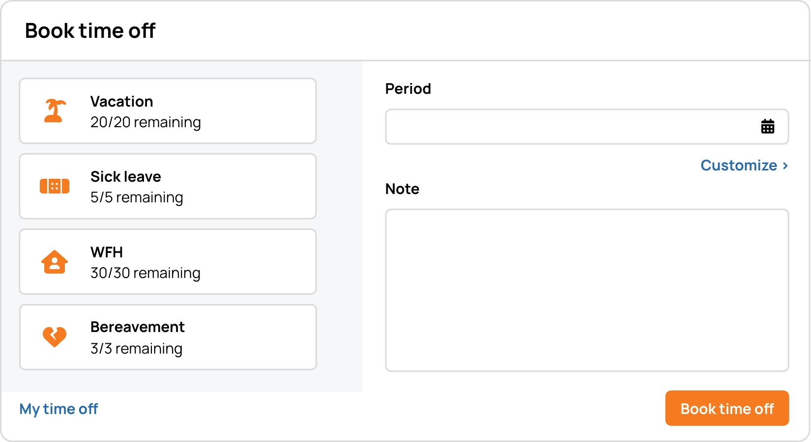Click the Vacation palm tree icon

pos(55,111)
